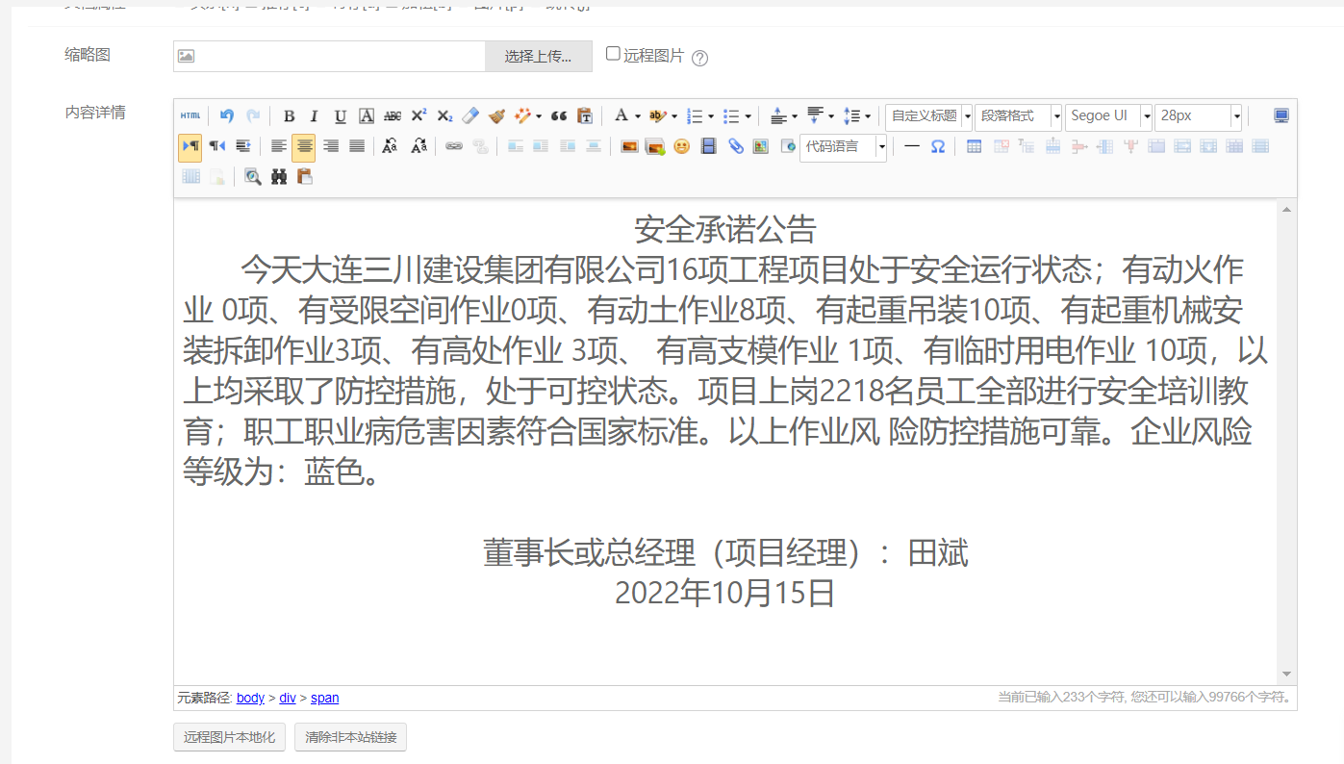Toggle justified text alignment

point(357,146)
